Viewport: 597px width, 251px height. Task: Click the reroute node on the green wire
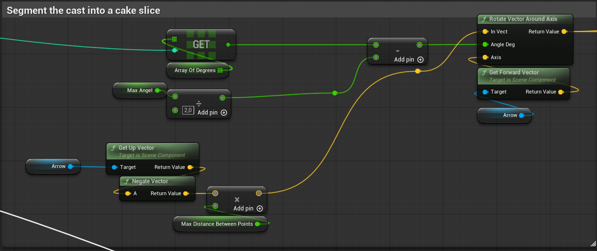coord(334,93)
